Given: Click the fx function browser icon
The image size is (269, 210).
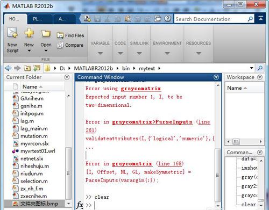Looking at the screenshot, I should click(x=80, y=205).
